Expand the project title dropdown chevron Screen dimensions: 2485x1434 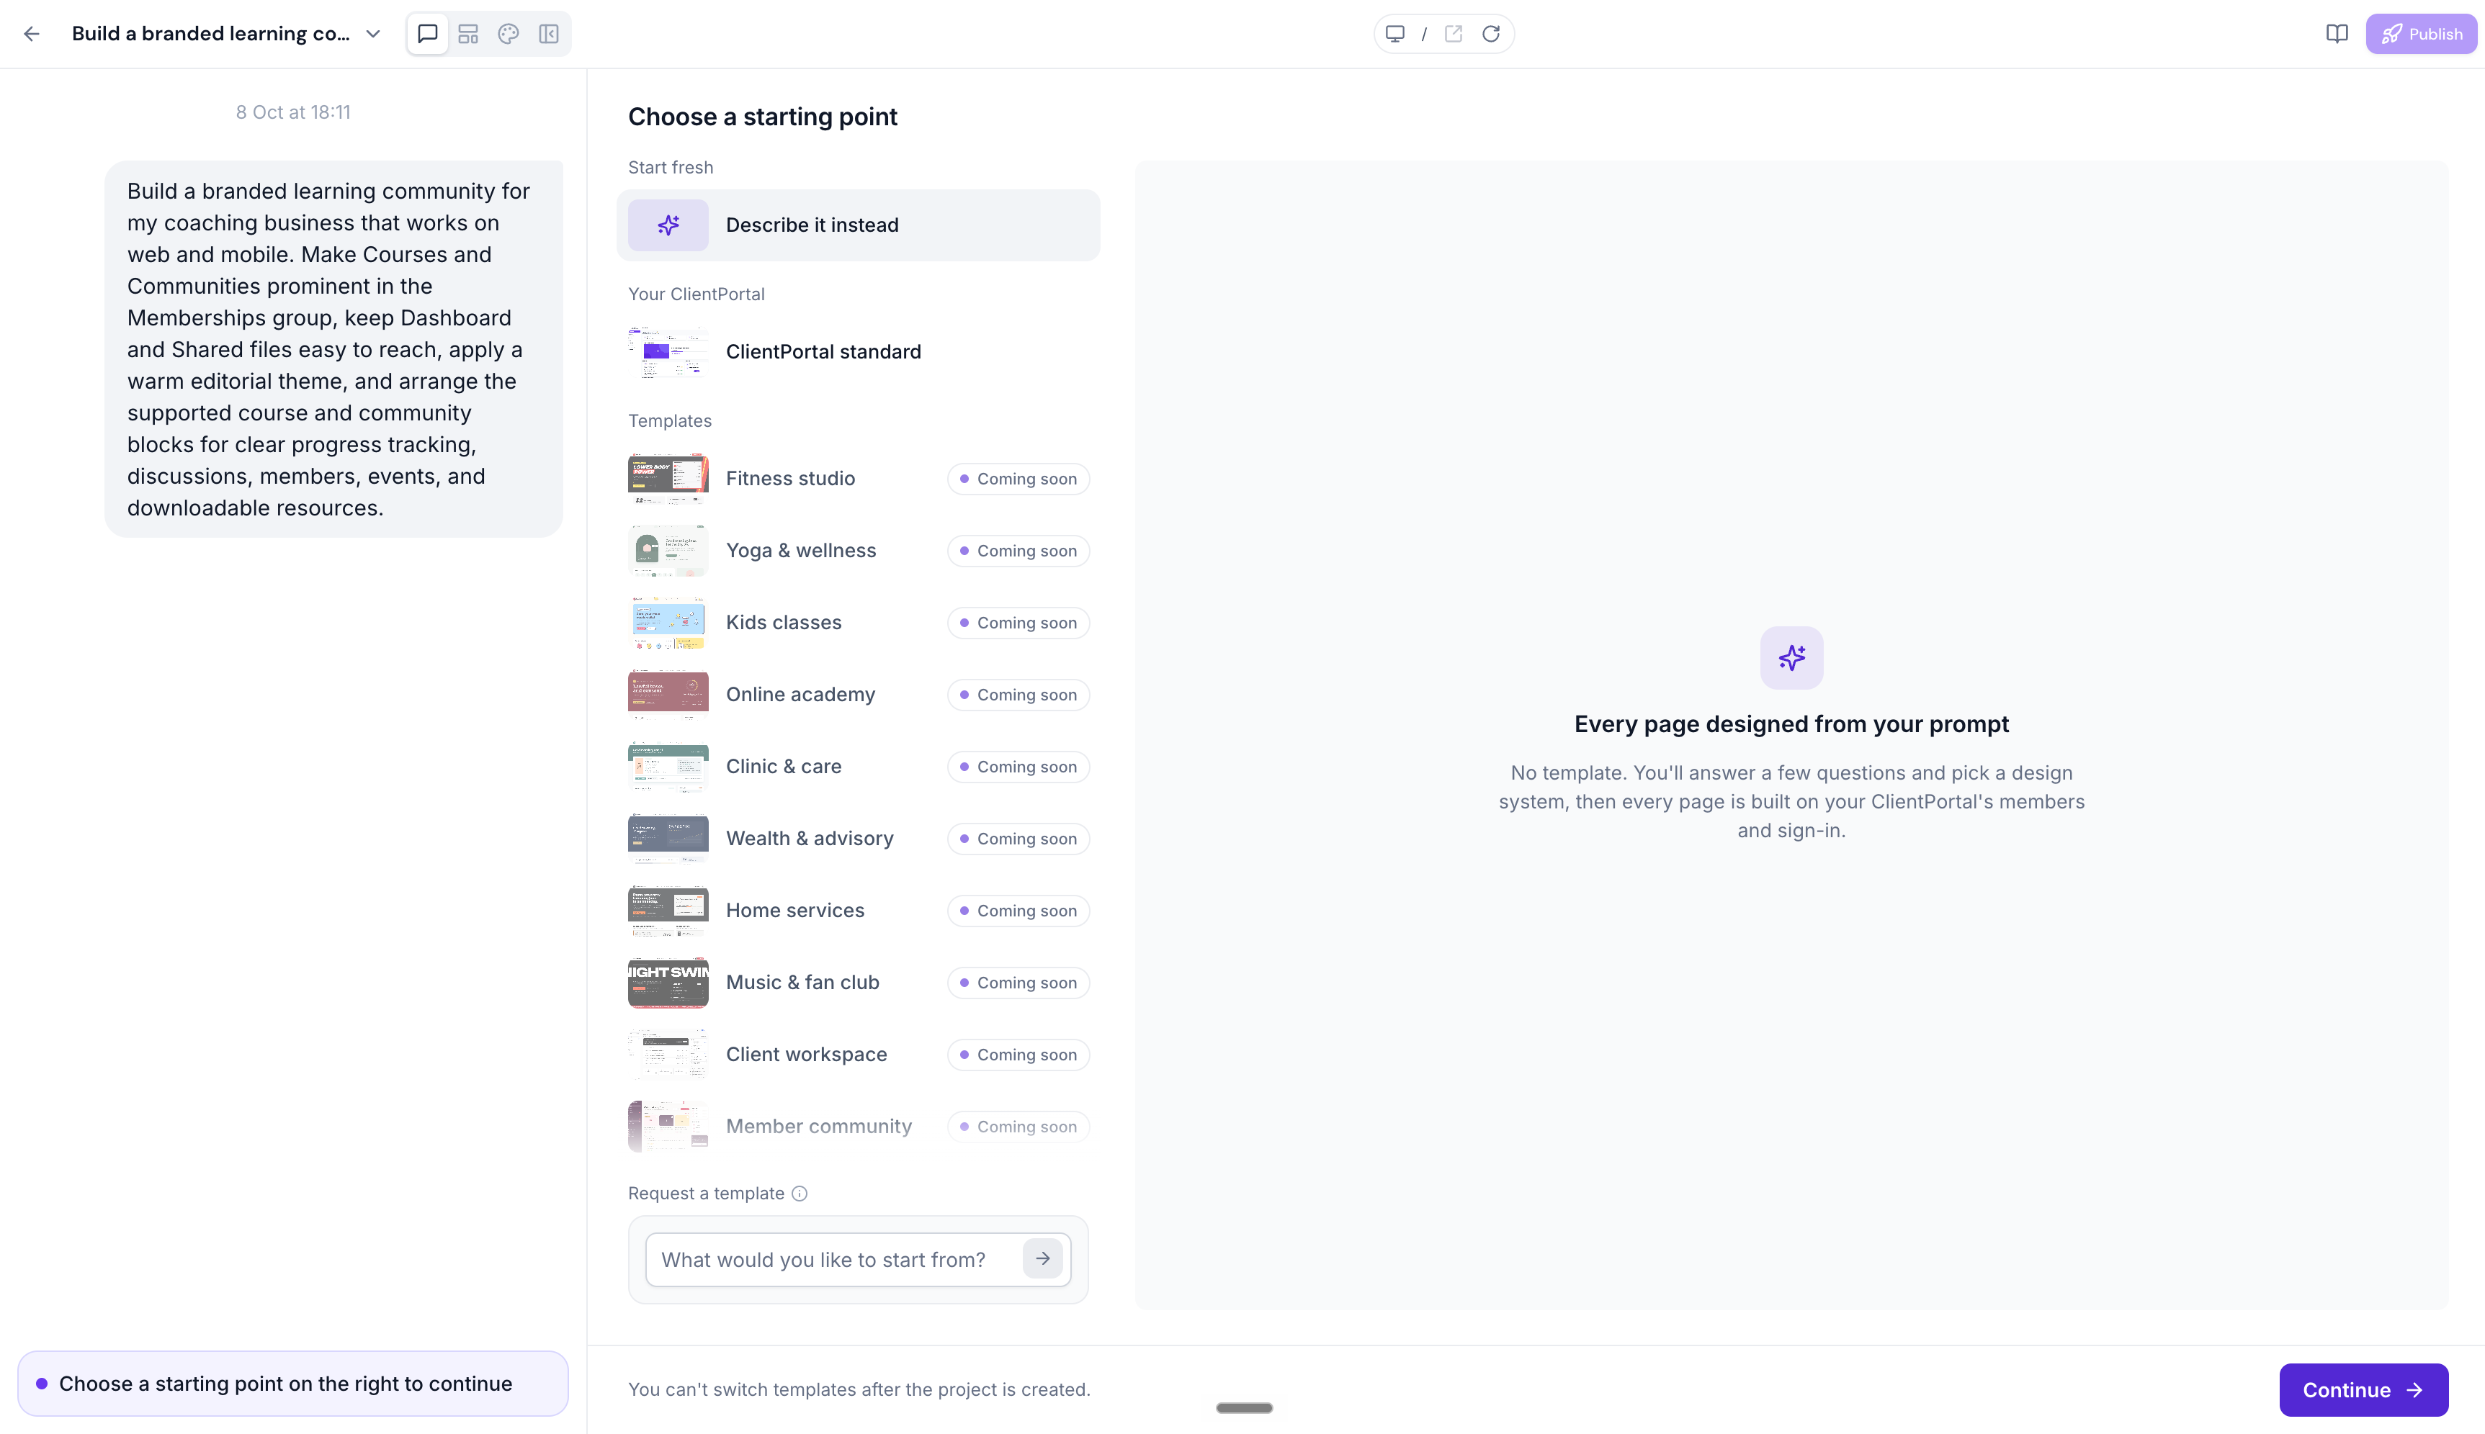point(372,34)
